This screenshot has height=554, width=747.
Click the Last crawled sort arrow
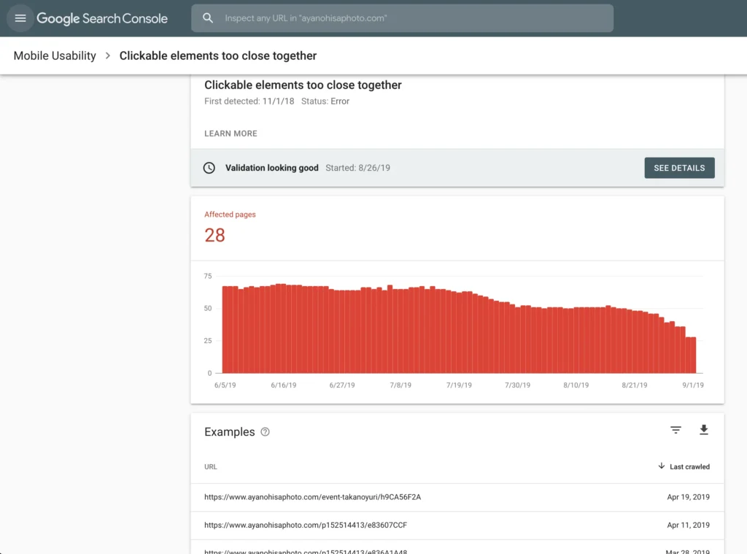coord(661,466)
